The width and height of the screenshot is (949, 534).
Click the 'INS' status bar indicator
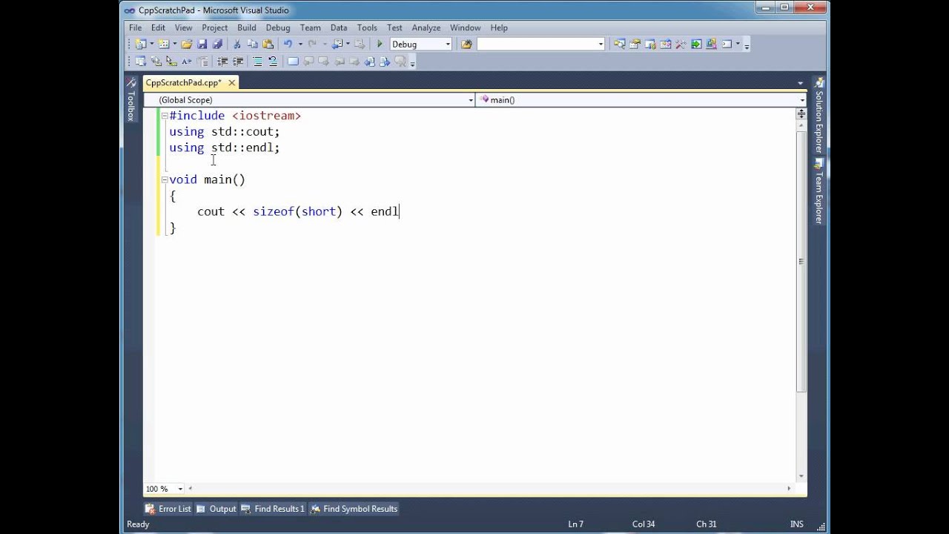click(797, 524)
